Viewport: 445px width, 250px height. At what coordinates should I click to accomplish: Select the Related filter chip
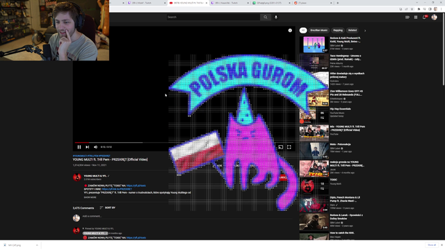click(x=353, y=31)
